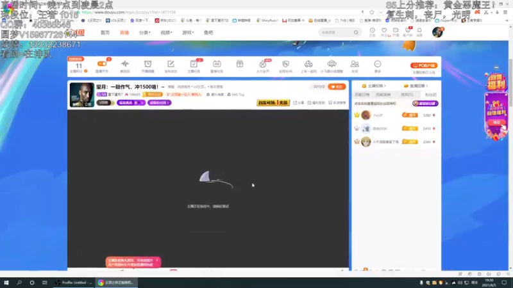Expand the 分类 dropdown menu
513x288 pixels.
(x=145, y=33)
